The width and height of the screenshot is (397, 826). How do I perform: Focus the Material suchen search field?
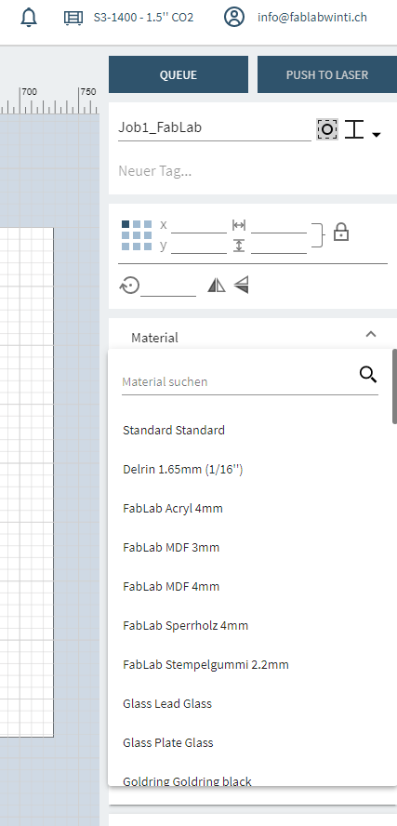click(240, 382)
